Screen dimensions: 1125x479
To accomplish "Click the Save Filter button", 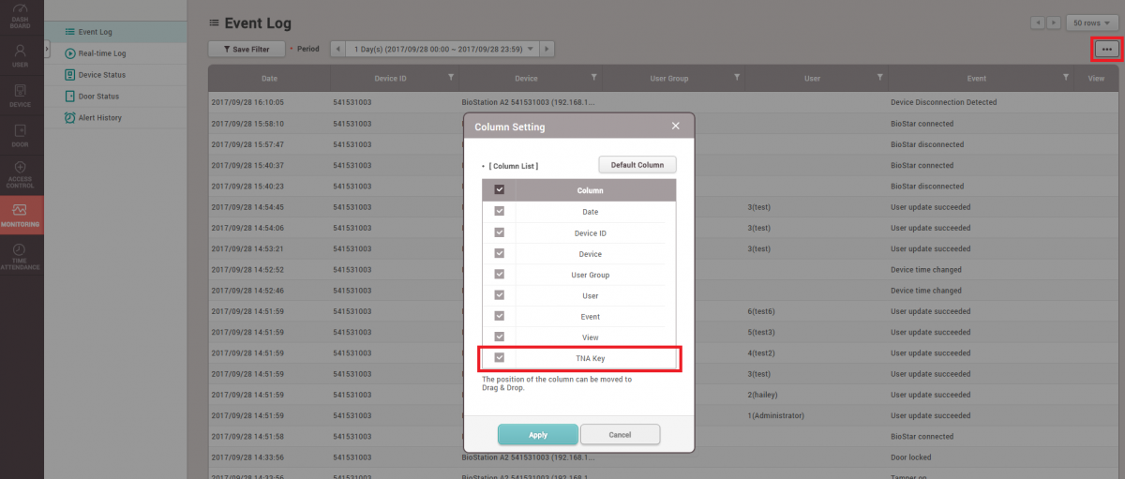I will coord(246,49).
